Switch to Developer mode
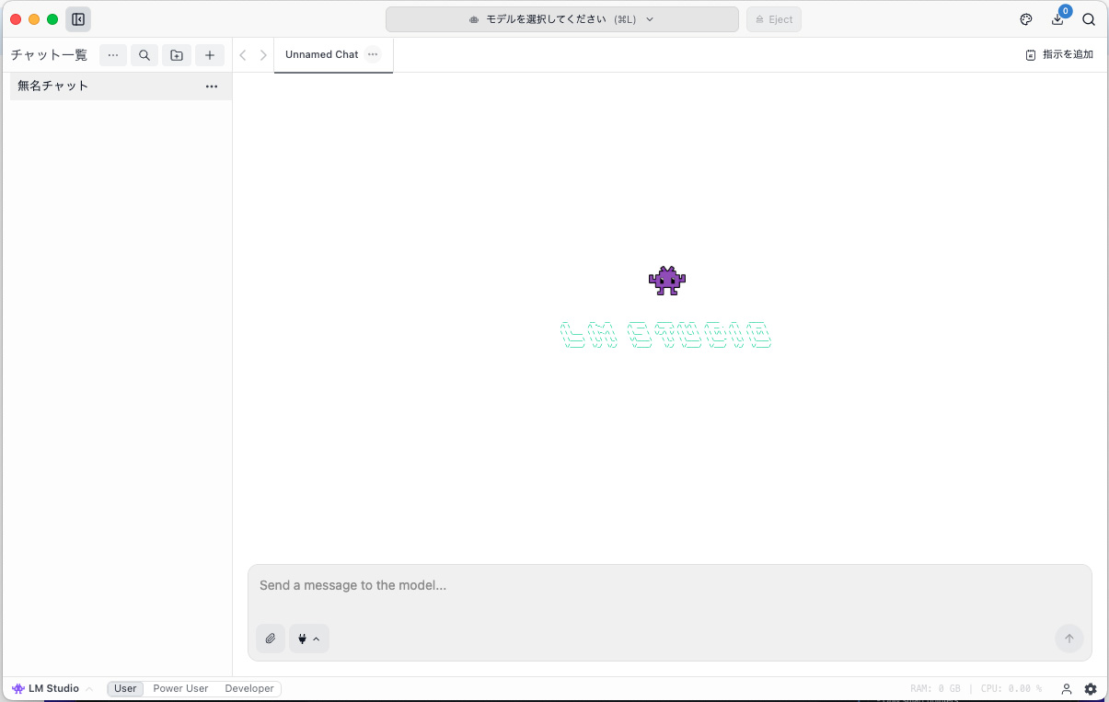Viewport: 1109px width, 702px height. (x=249, y=688)
